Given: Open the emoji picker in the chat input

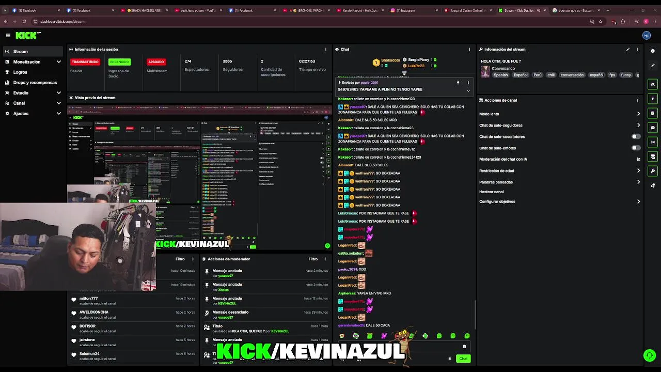Looking at the screenshot, I should tap(464, 347).
